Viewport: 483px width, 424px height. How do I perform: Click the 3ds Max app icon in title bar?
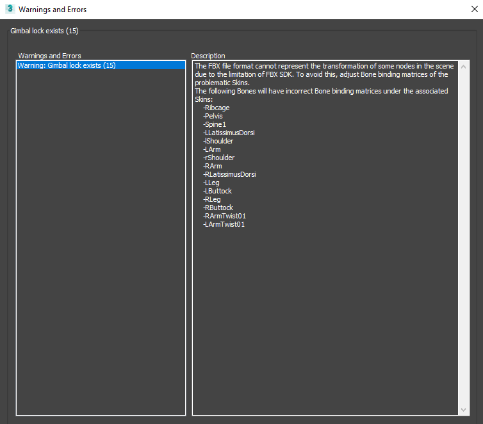[x=10, y=9]
